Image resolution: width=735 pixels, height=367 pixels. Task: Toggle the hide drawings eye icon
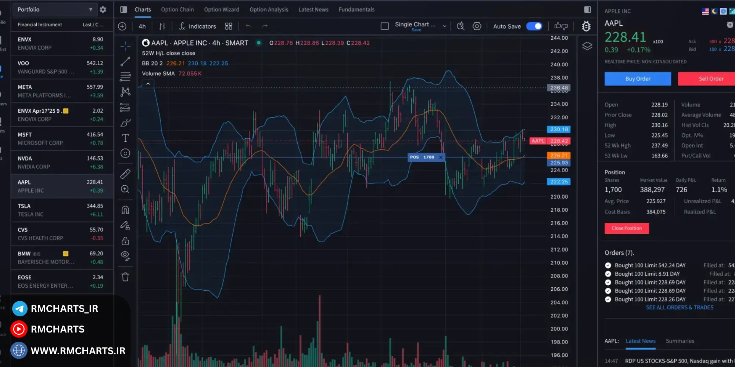pos(125,256)
